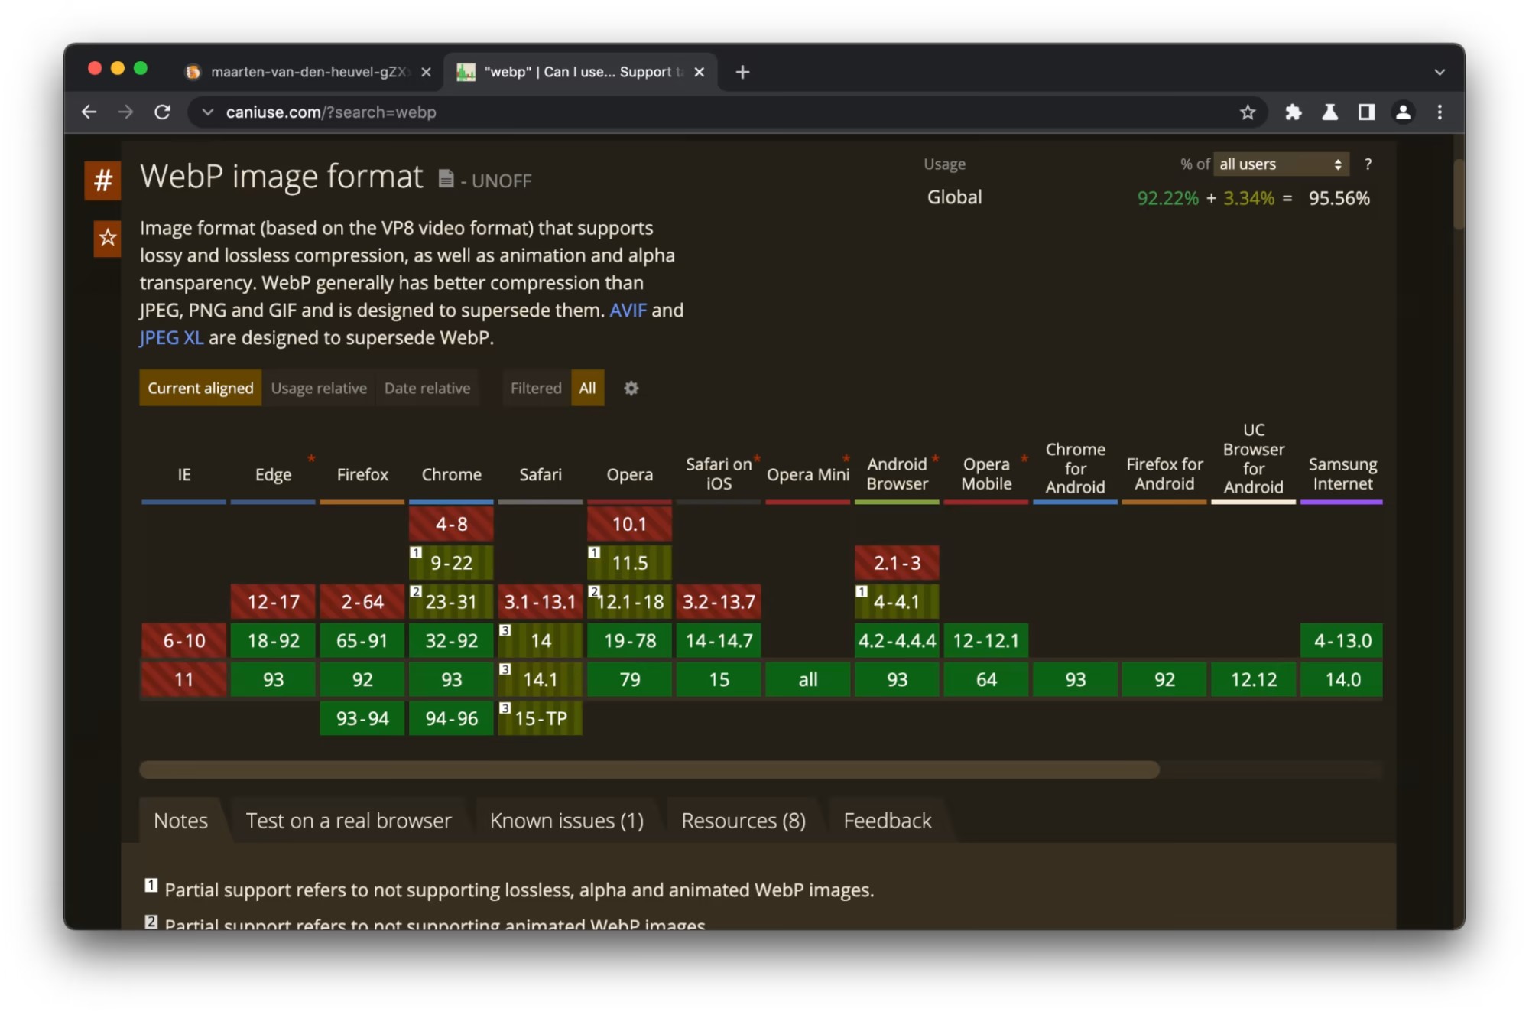Reload the caniuse page

pyautogui.click(x=162, y=112)
